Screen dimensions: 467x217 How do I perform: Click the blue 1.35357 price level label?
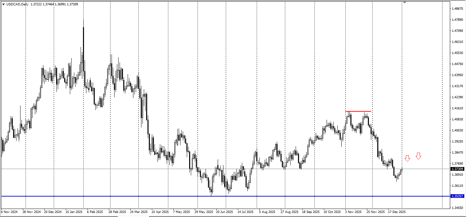click(458, 196)
